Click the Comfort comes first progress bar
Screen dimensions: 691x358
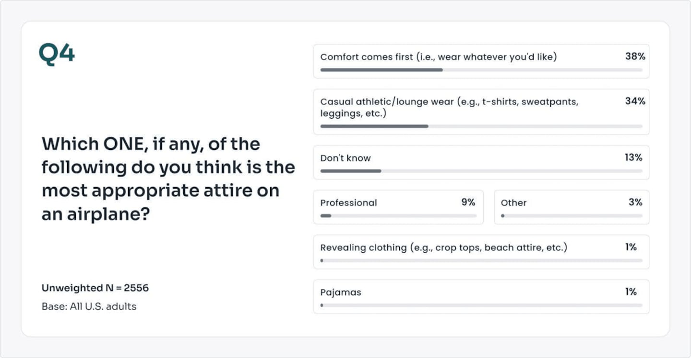click(x=481, y=70)
